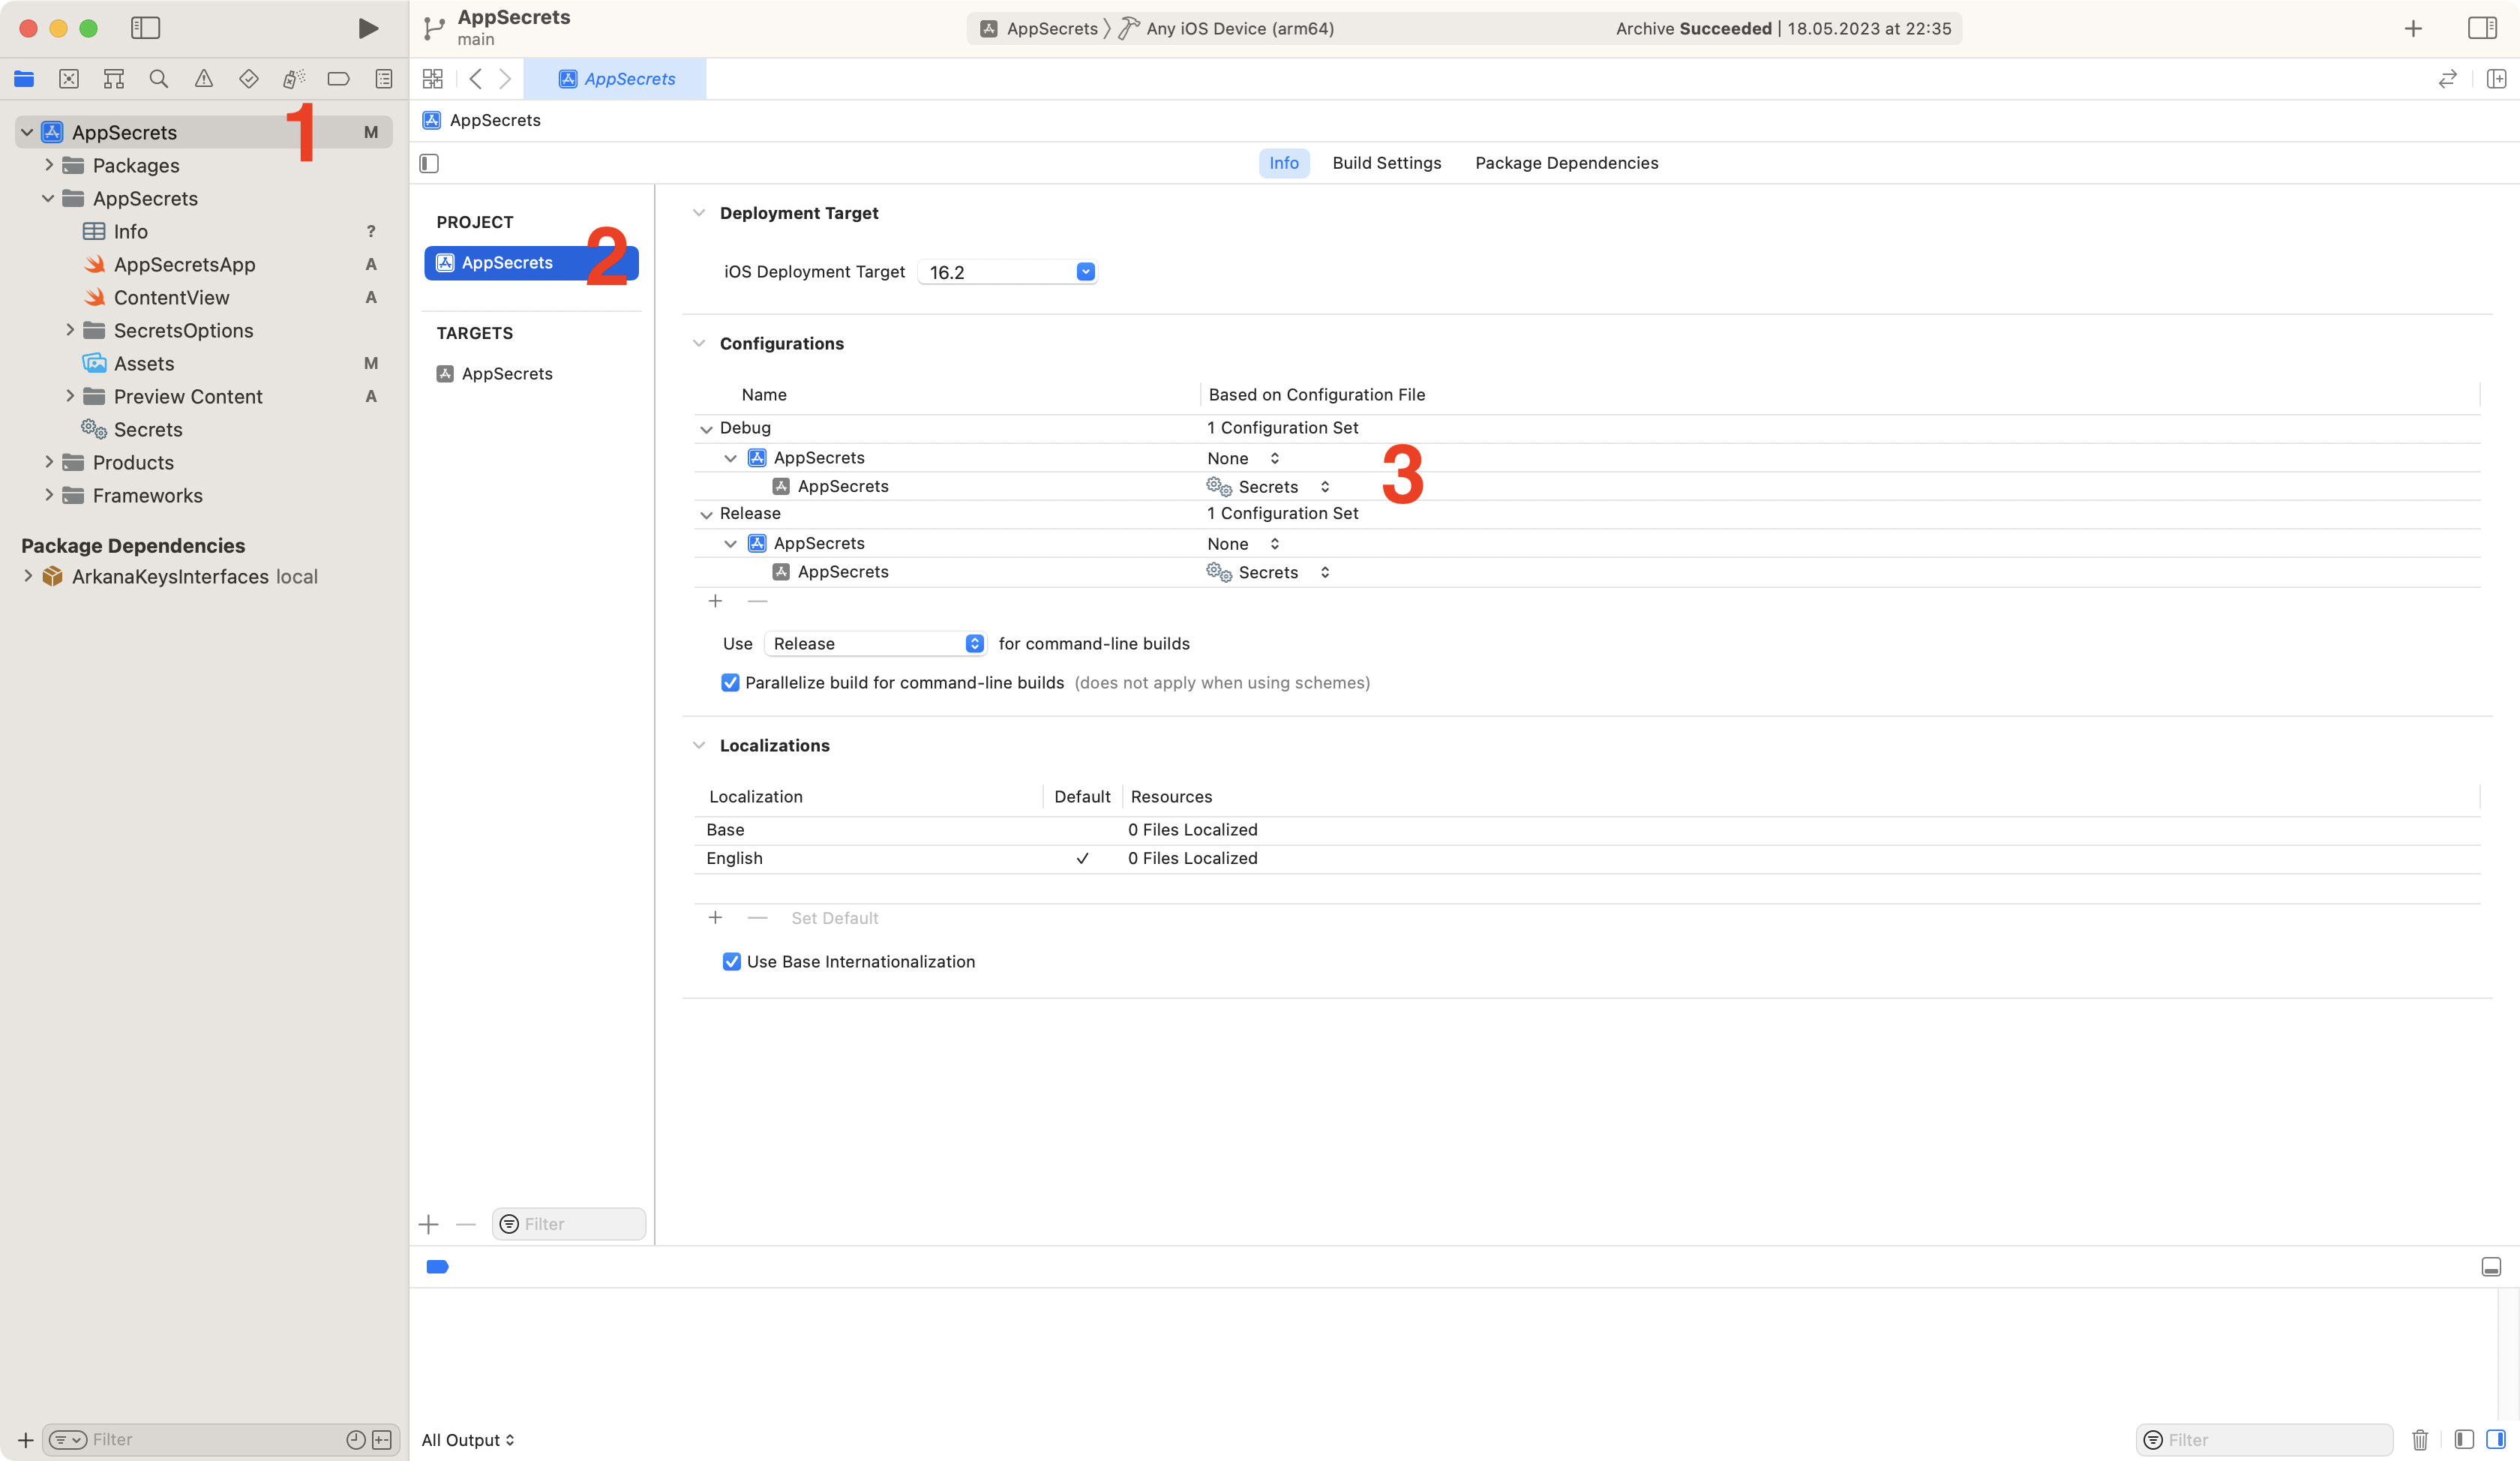Click the targets Filter field
This screenshot has width=2520, height=1461.
569,1224
